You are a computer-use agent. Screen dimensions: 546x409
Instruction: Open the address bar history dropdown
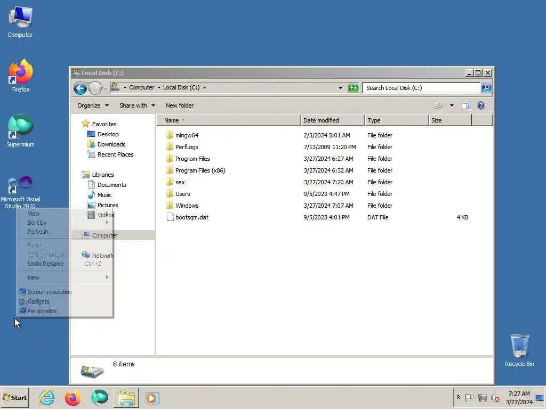[340, 88]
